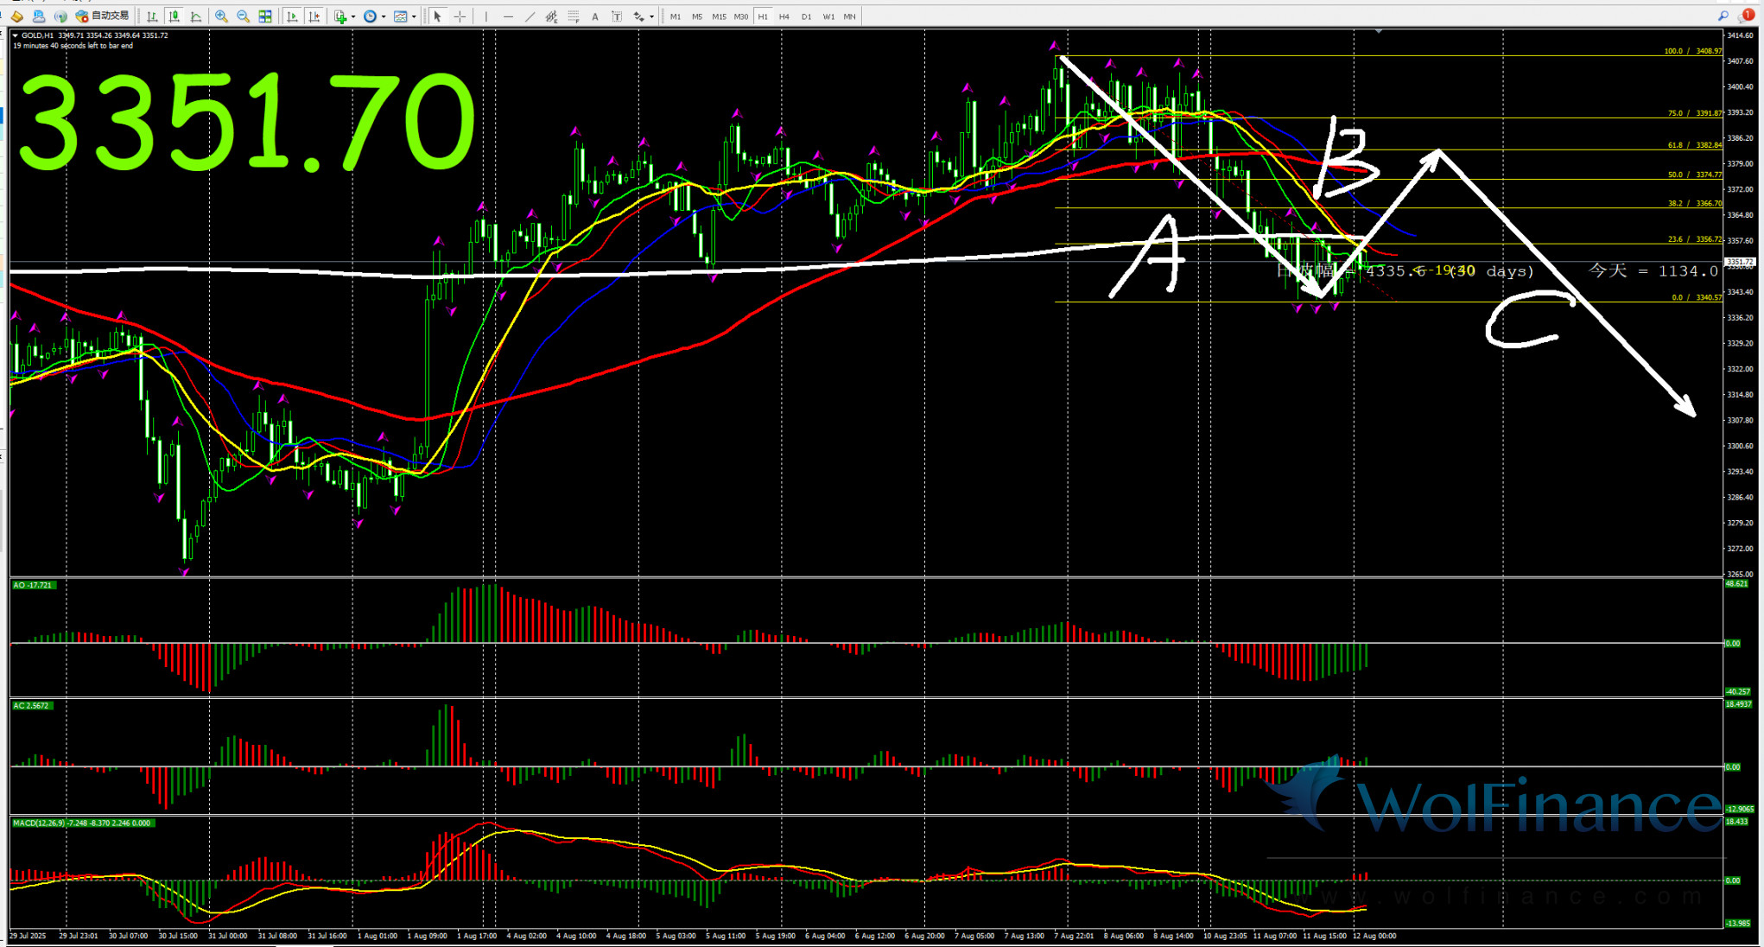The height and width of the screenshot is (947, 1764).
Task: Zoom out the chart
Action: coord(243,16)
